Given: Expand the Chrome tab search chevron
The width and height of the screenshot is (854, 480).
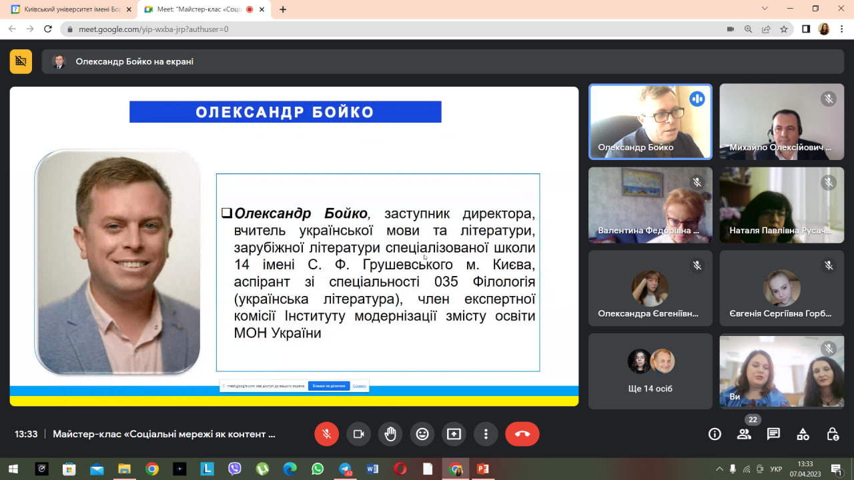Looking at the screenshot, I should (765, 9).
